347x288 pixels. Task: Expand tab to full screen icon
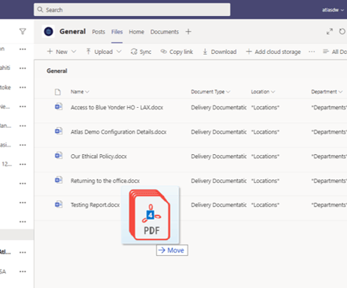point(330,32)
